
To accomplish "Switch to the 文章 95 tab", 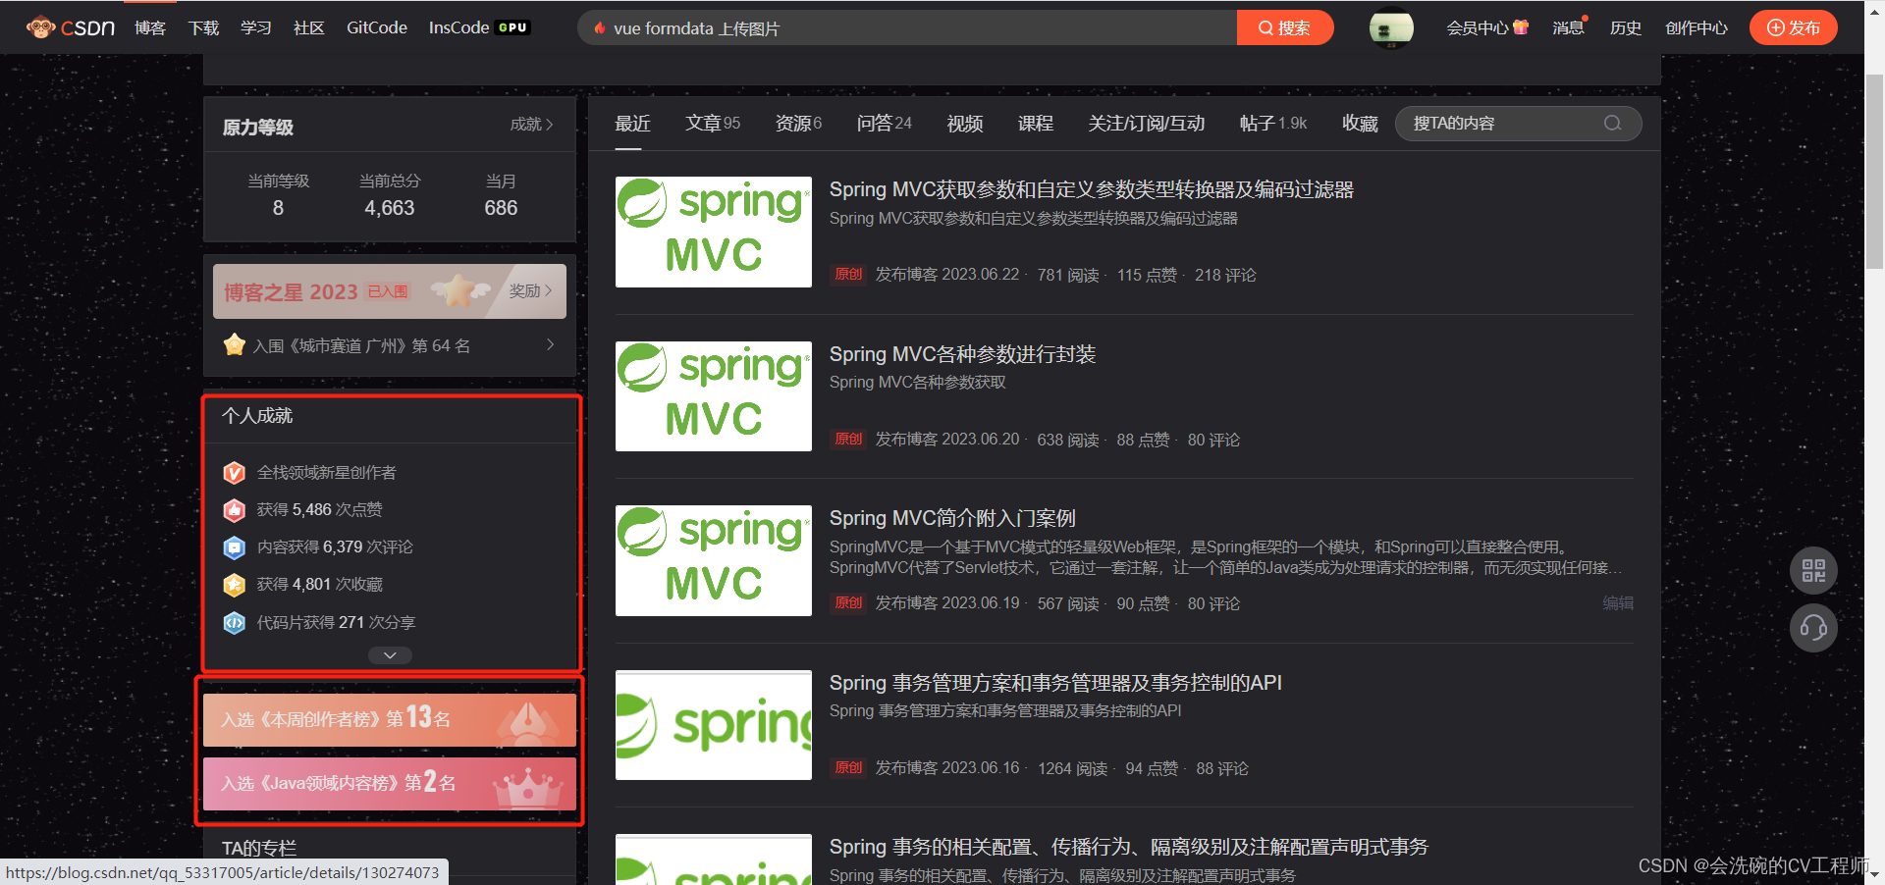I will (713, 124).
